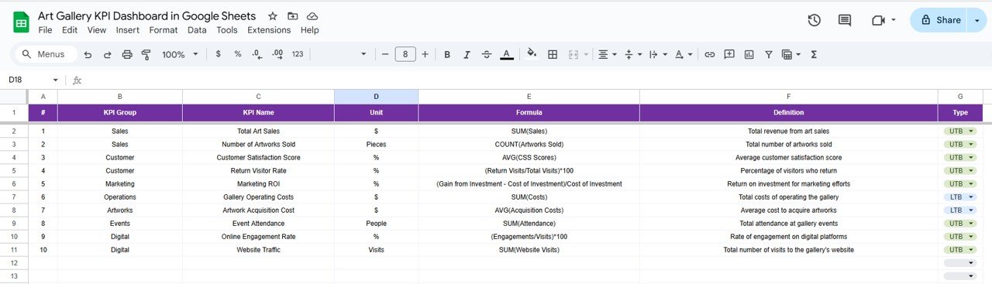Insert a chart
The image size is (992, 284).
coord(749,54)
